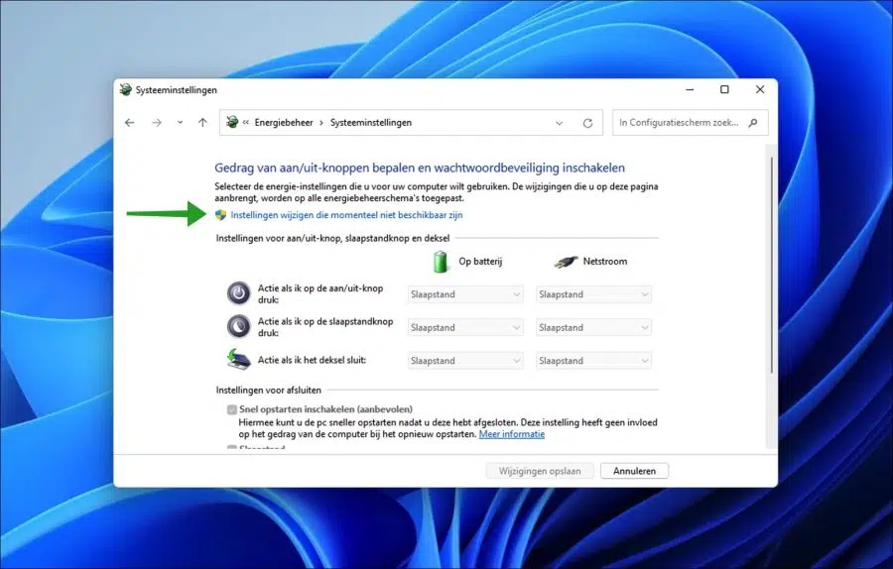Open the Meer informatie link
The height and width of the screenshot is (569, 893).
511,434
